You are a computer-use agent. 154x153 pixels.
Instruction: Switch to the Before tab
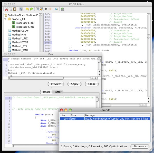46,92
